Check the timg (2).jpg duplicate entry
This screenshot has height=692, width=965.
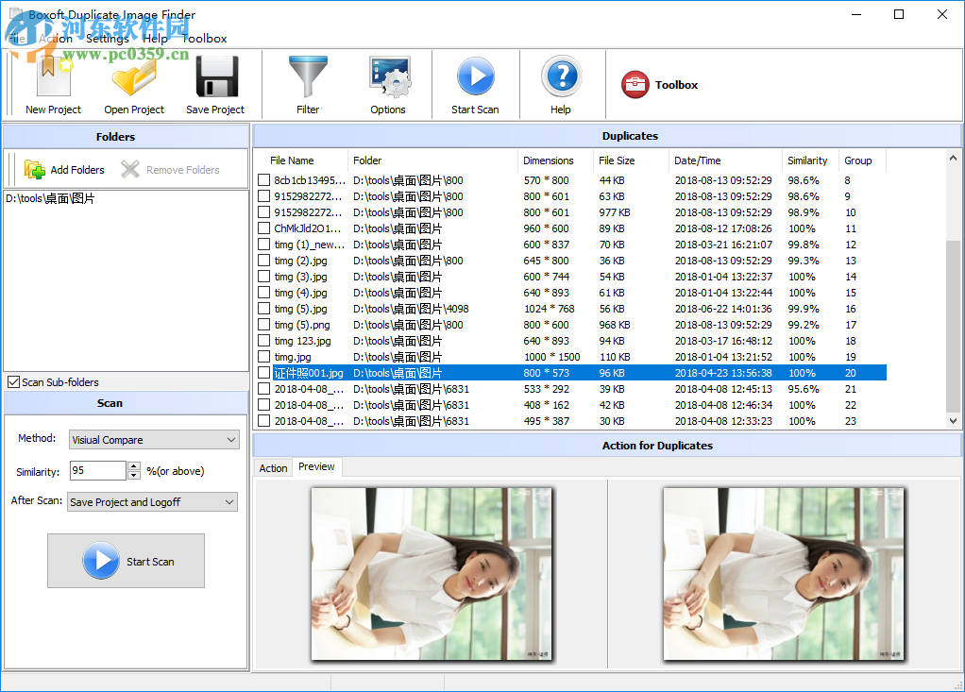[263, 261]
